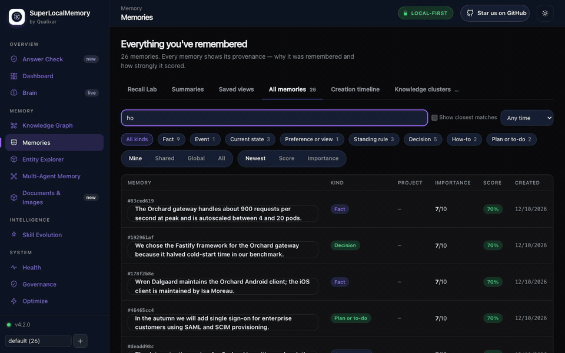Click the Health pulse icon

coord(14,267)
